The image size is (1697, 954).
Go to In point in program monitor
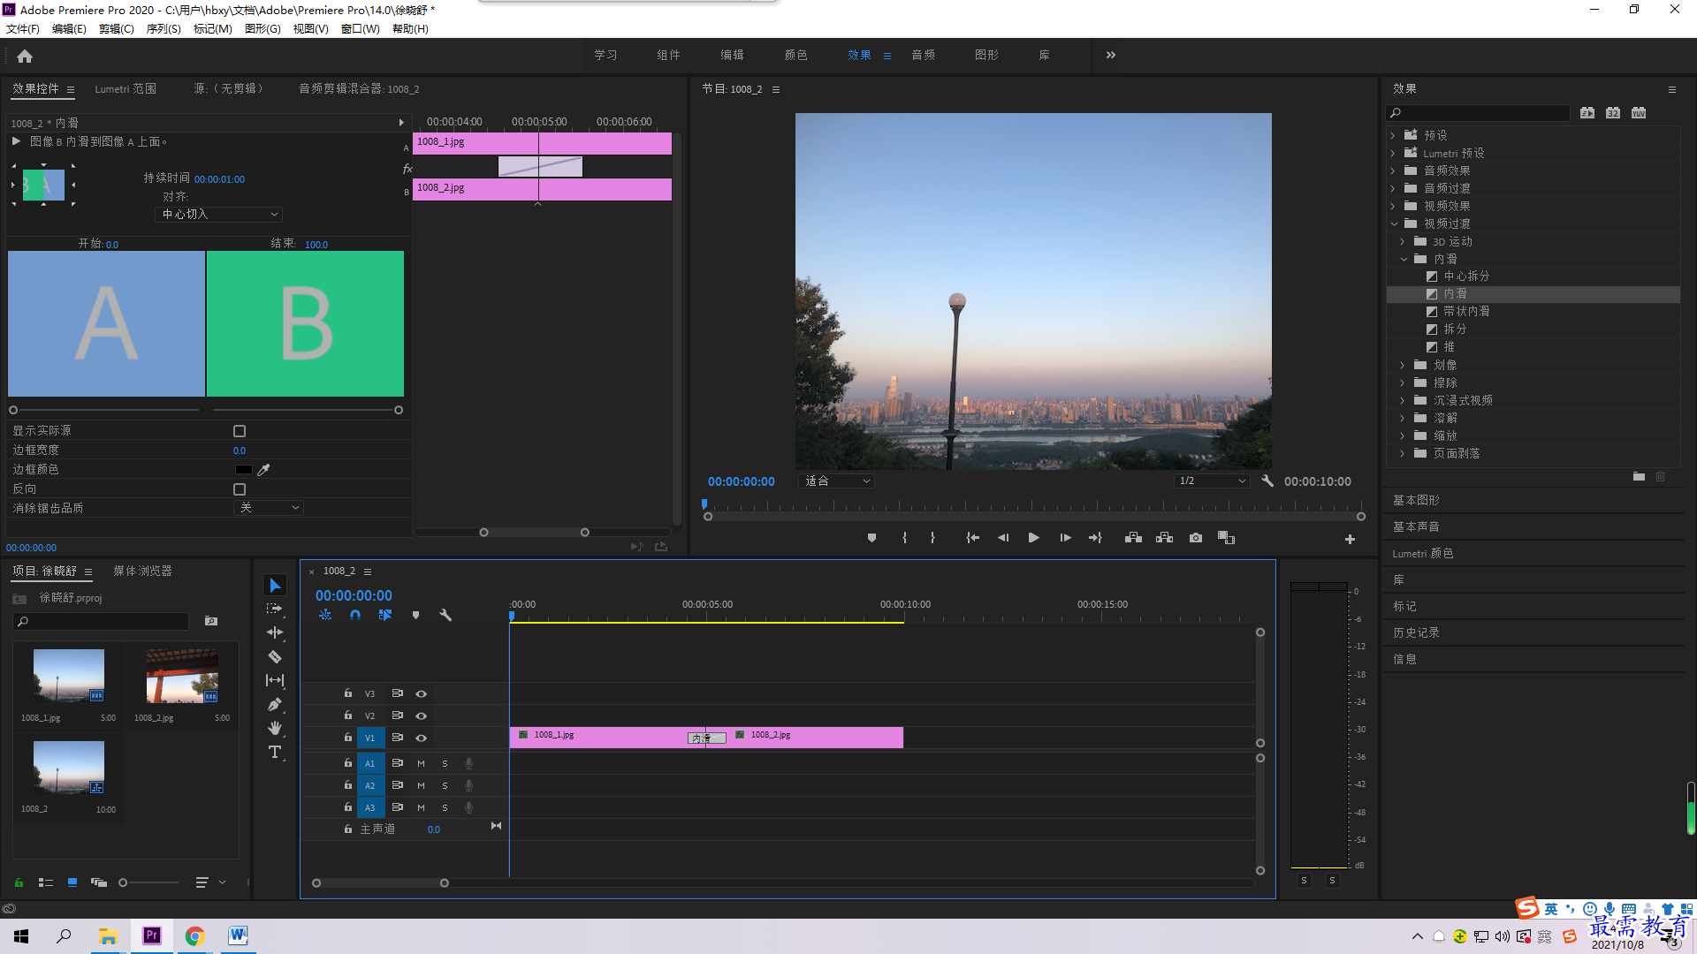tap(972, 538)
